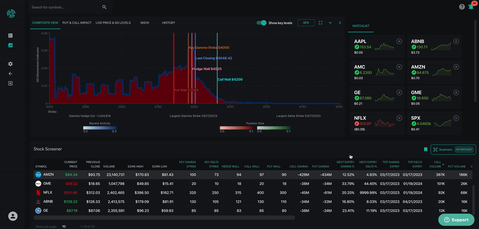Click the Call Wall $4200 label

click(230, 79)
